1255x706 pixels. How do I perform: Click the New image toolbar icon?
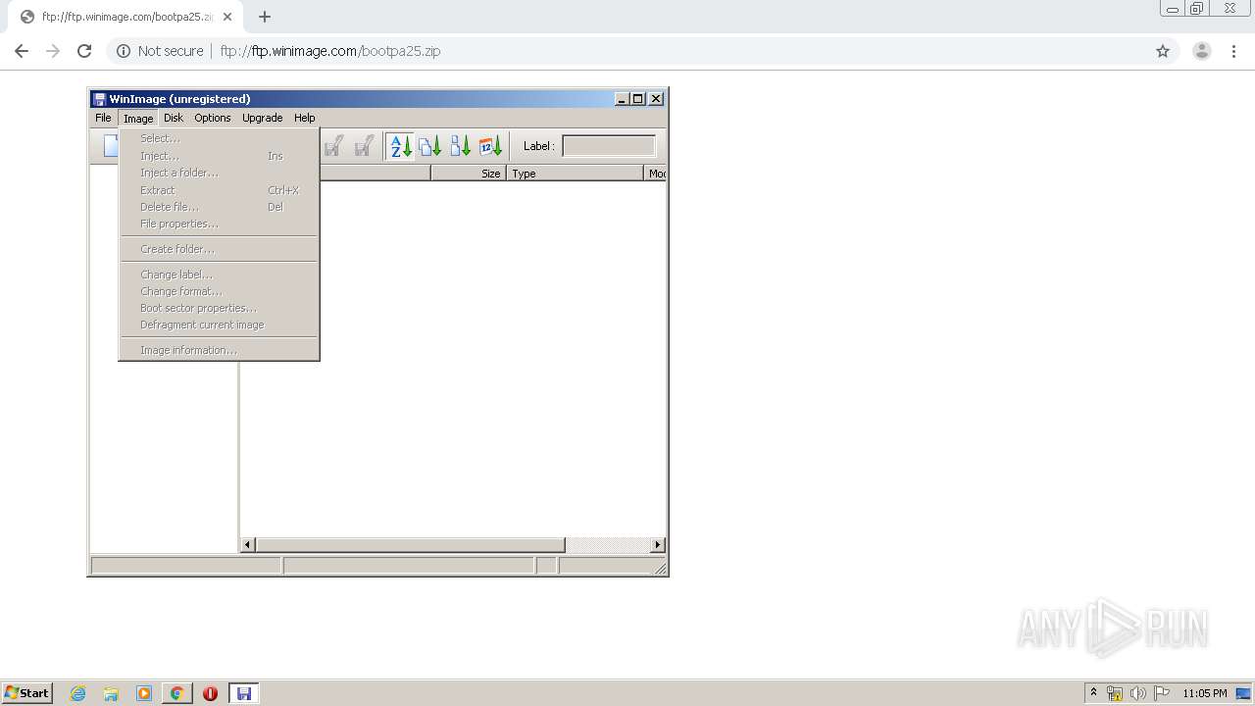[110, 146]
